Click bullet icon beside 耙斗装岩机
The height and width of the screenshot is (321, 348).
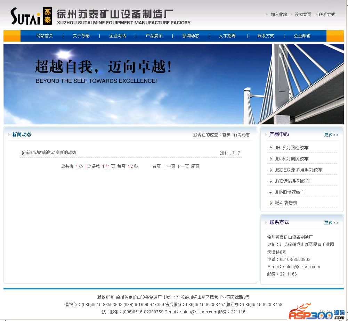270,203
